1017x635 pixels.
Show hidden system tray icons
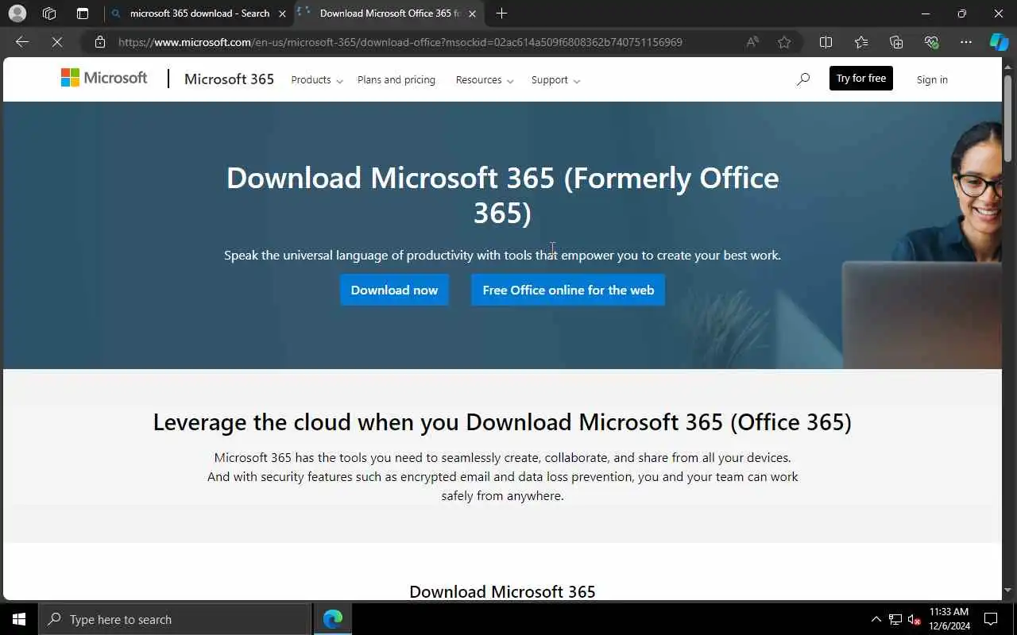[876, 619]
